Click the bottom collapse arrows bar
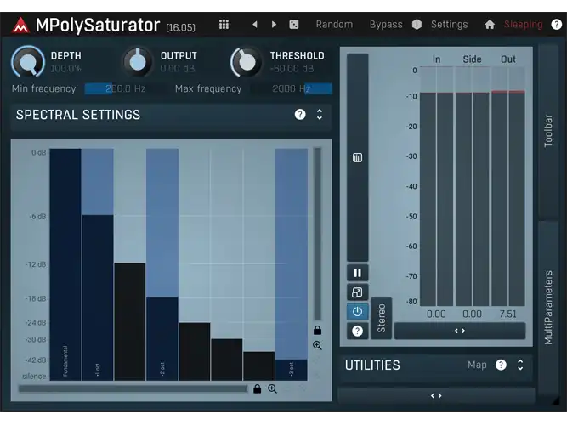 click(436, 396)
